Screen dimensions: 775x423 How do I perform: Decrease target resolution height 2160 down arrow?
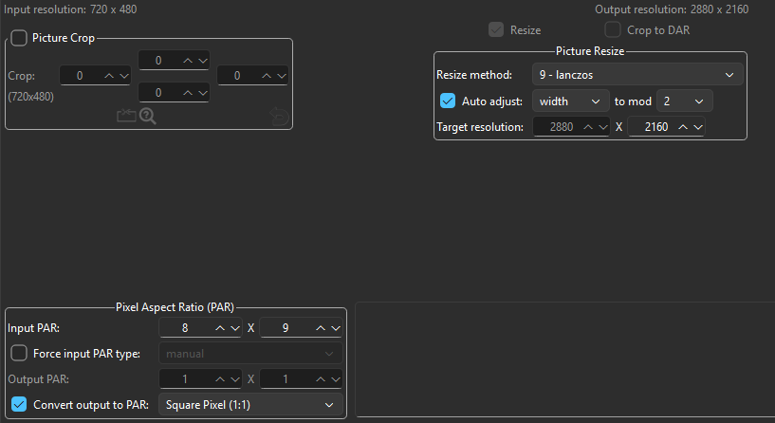point(697,126)
